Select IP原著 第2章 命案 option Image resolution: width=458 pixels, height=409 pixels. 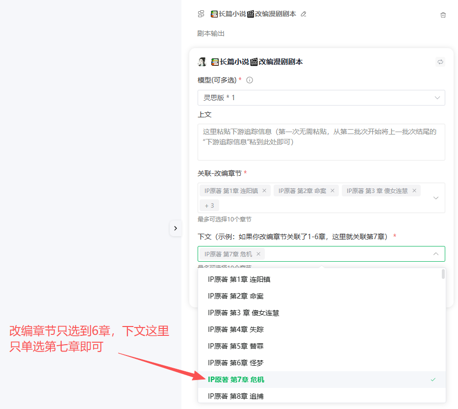click(322, 296)
